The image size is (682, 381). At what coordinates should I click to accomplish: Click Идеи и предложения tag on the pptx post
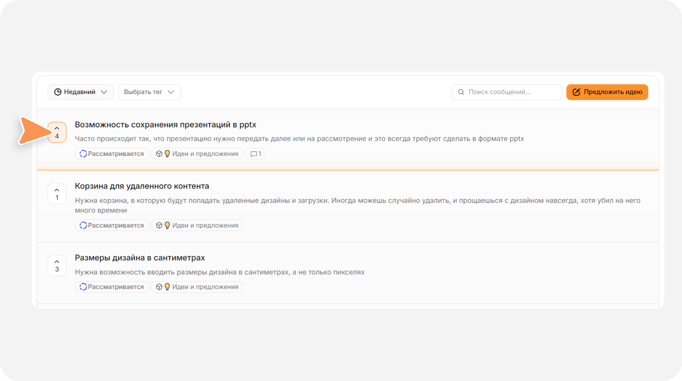click(197, 154)
